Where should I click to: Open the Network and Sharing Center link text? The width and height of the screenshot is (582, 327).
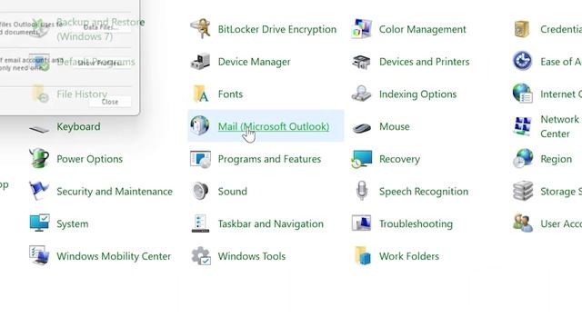561,126
